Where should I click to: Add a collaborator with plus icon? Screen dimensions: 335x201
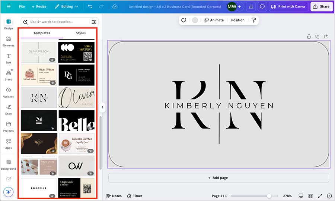(x=239, y=7)
